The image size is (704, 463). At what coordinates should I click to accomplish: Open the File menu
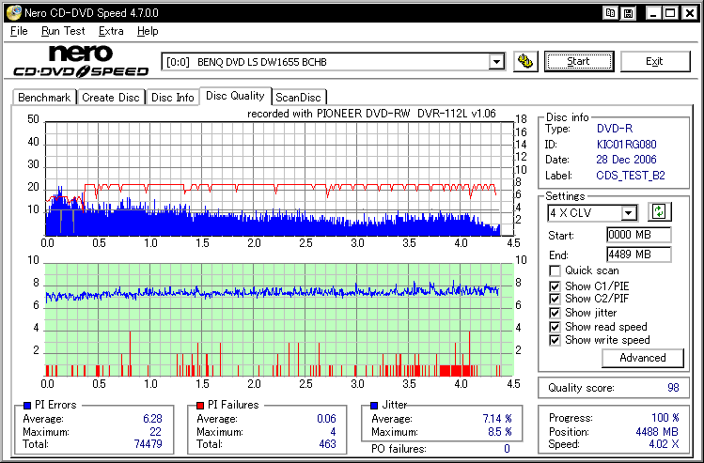tap(19, 31)
